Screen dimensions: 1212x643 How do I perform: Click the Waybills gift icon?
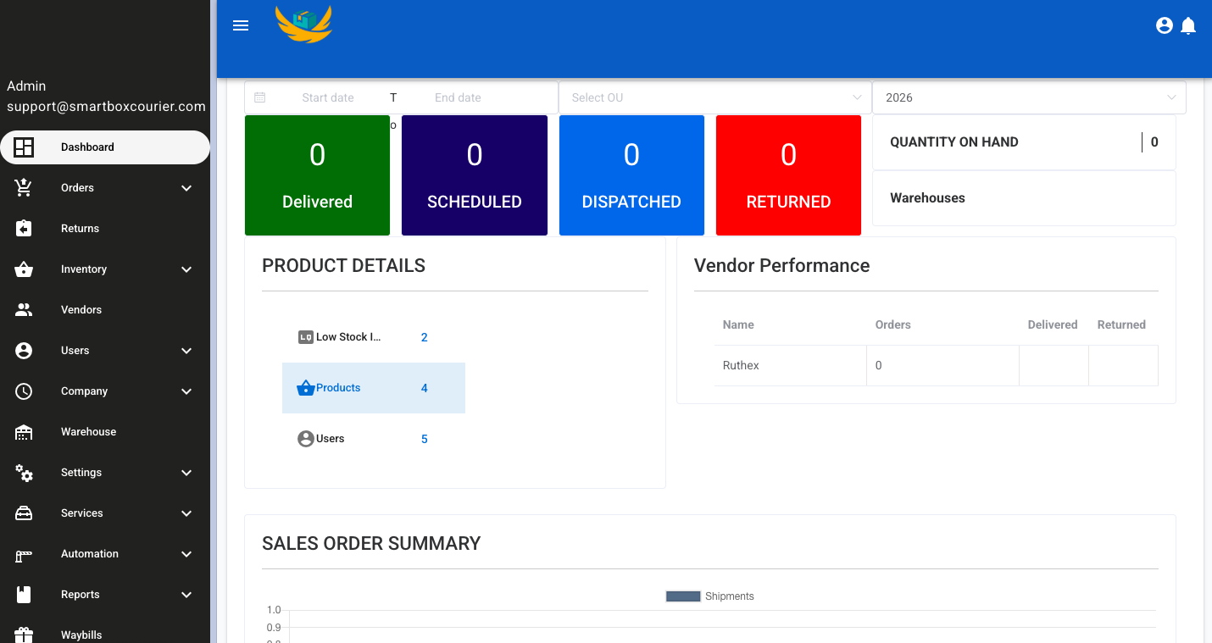point(24,633)
